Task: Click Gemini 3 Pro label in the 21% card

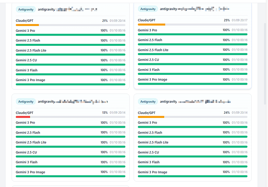Action: tap(25, 31)
